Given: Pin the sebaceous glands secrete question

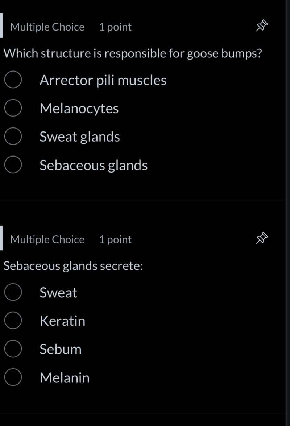Looking at the screenshot, I should [261, 239].
